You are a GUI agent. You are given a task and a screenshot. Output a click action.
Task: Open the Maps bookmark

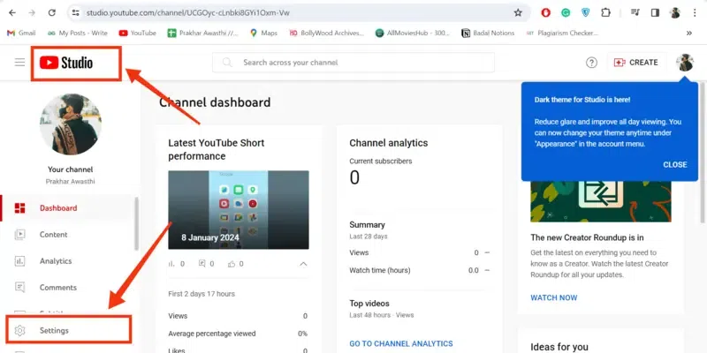(x=263, y=33)
